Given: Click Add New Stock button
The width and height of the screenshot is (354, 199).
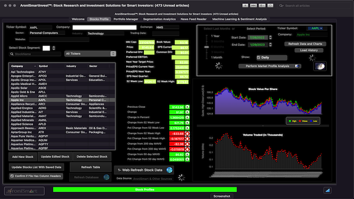Looking at the screenshot, I should tap(23, 156).
